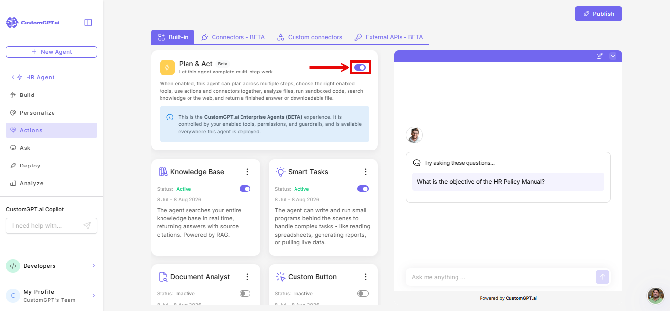The image size is (670, 311).
Task: Click the back chevron next to HR Agent
Action: [x=13, y=77]
